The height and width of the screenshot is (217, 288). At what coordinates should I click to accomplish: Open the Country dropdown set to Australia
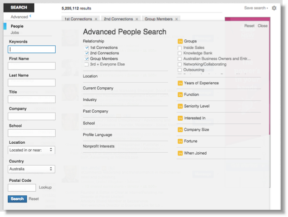pyautogui.click(x=32, y=169)
